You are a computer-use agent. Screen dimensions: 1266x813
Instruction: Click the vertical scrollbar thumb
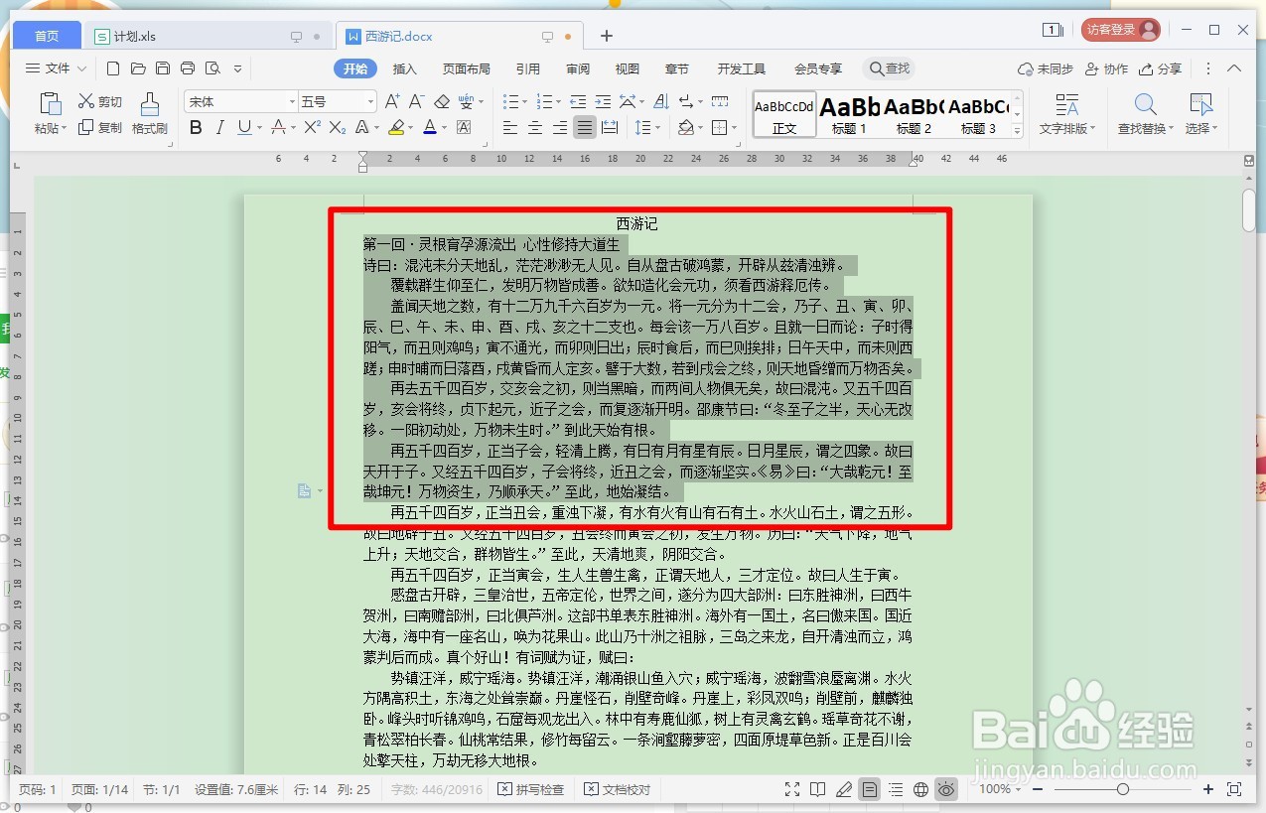pyautogui.click(x=1249, y=209)
